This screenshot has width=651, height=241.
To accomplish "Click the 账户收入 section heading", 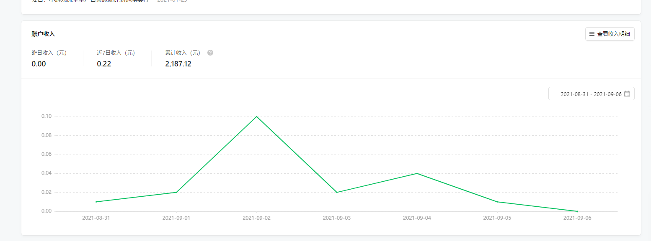I will click(x=43, y=34).
